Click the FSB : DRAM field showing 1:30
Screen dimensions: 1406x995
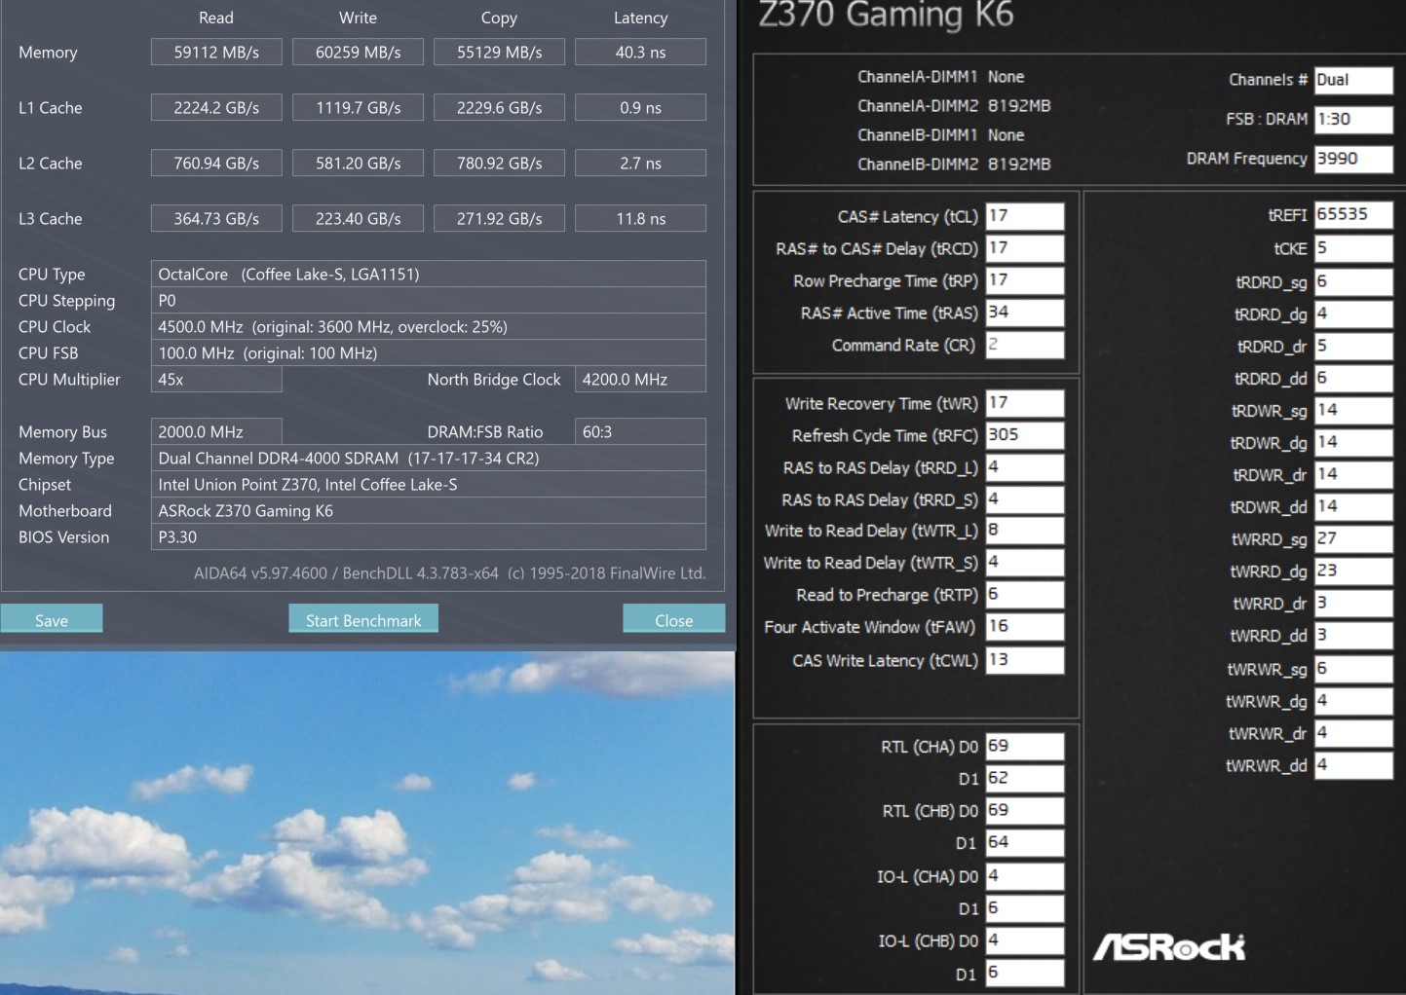[x=1353, y=119]
